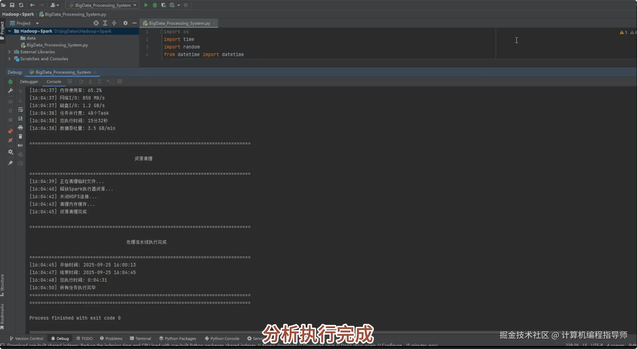Open the Python Packages tool window
The image size is (637, 349).
(x=177, y=338)
